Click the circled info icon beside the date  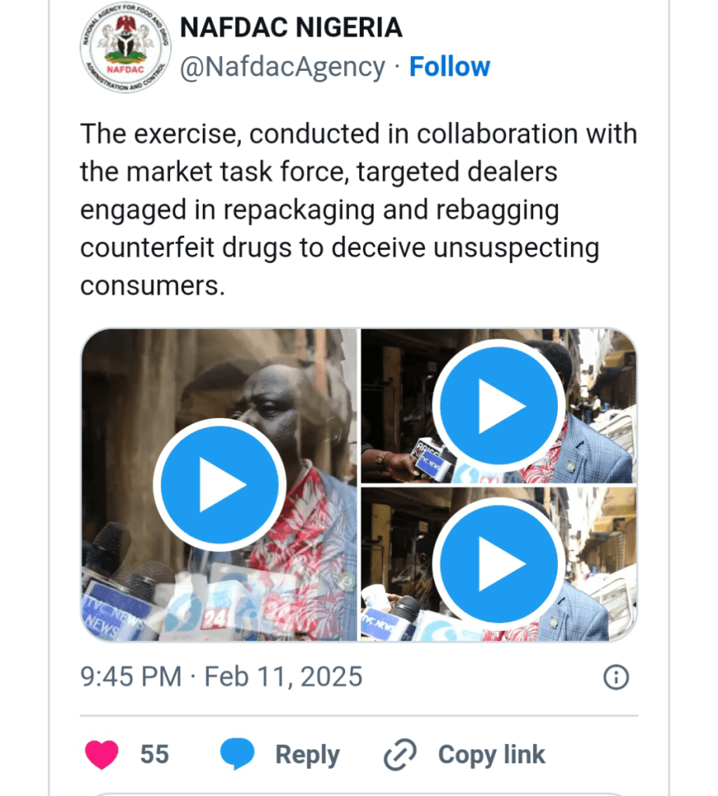615,677
